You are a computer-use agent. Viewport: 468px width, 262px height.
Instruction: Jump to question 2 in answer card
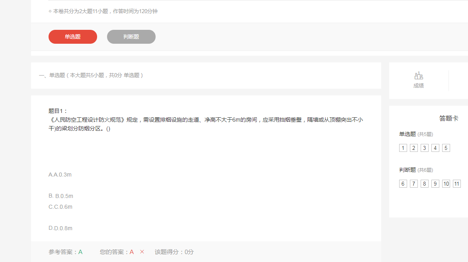[414, 148]
